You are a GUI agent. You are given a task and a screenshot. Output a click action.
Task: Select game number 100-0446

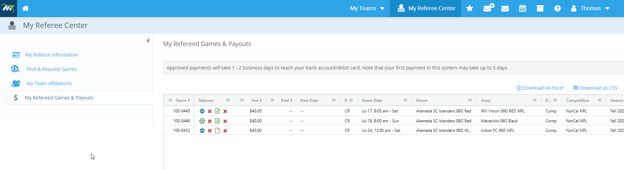tap(182, 121)
